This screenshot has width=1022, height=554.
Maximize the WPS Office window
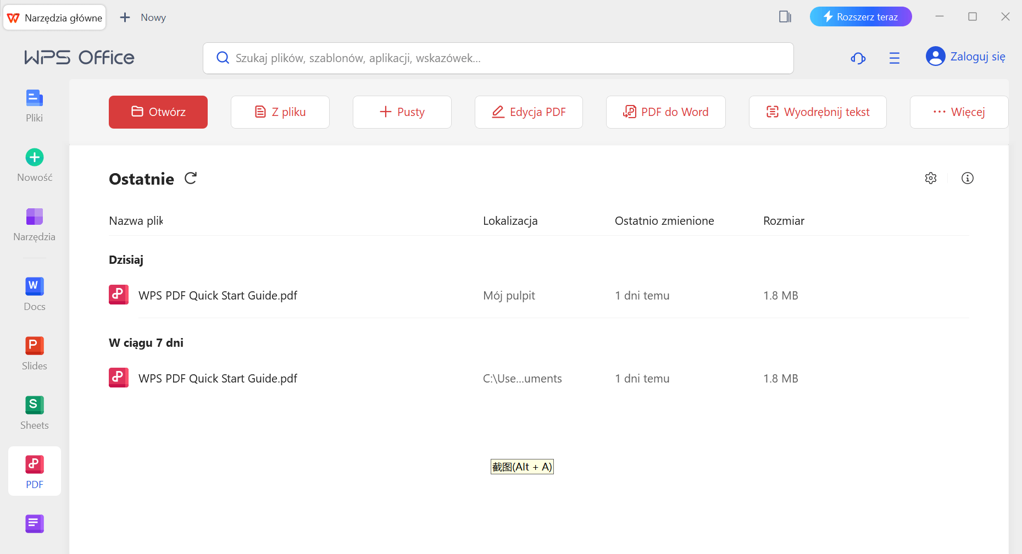(x=973, y=16)
